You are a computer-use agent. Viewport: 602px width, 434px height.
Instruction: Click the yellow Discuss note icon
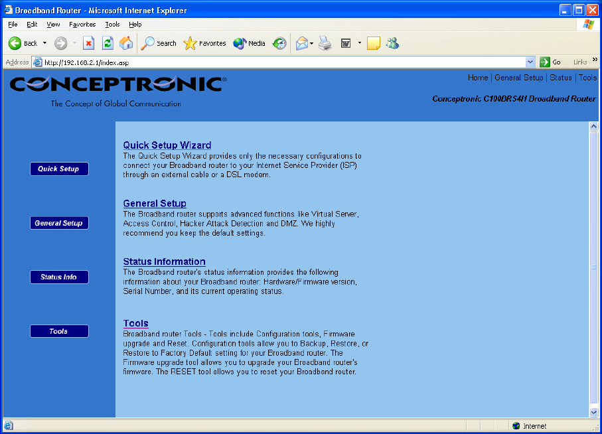374,43
